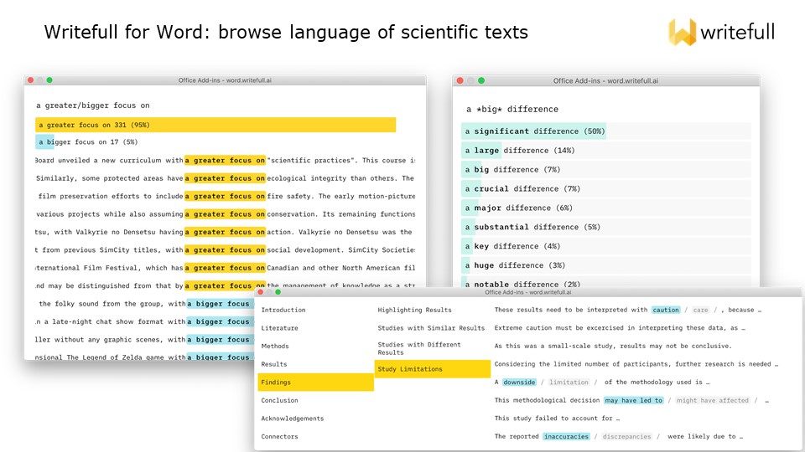Click the 'a greater/bigger focus on' query field
This screenshot has width=805, height=452.
click(93, 105)
